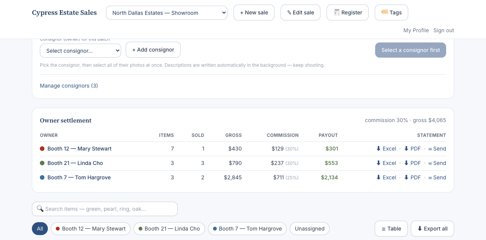Click the Cypress Estate Sales logo text
Image resolution: width=486 pixels, height=240 pixels.
pyautogui.click(x=64, y=13)
